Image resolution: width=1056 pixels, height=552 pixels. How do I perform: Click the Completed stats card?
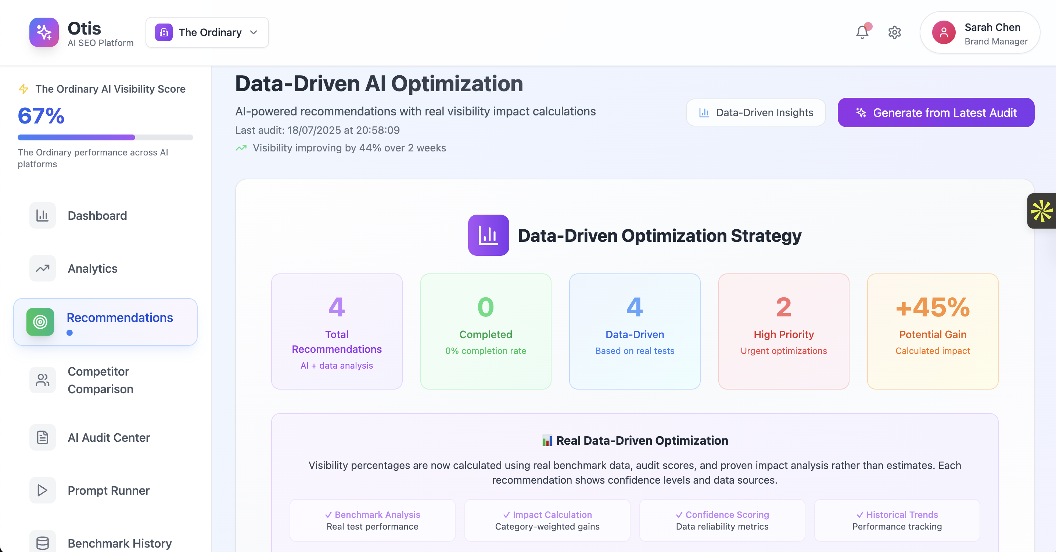click(x=485, y=331)
